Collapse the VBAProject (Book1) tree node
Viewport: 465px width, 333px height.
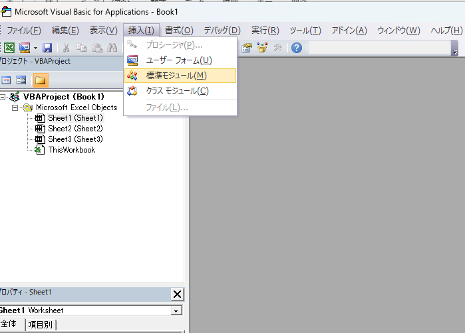pos(3,97)
